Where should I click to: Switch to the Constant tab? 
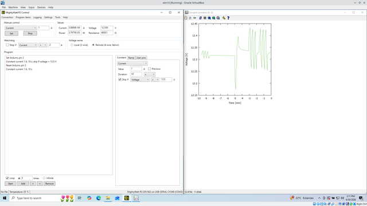pyautogui.click(x=122, y=57)
